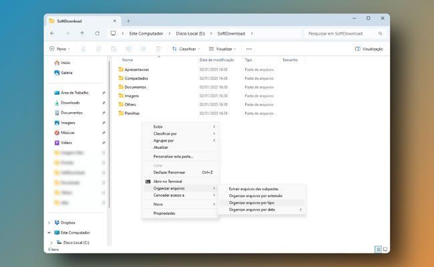Image resolution: width=434 pixels, height=267 pixels.
Task: Choose Organizar arquivos por extensão
Action: [x=262, y=196]
